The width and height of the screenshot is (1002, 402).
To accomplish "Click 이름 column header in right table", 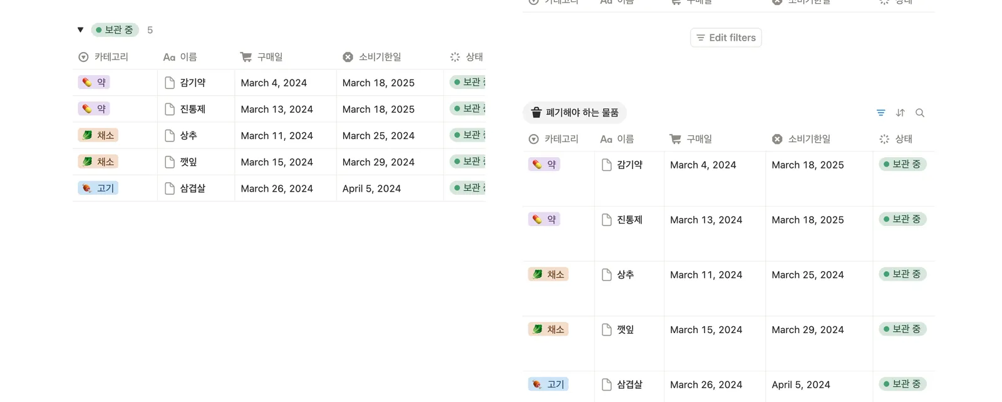I will click(x=617, y=139).
